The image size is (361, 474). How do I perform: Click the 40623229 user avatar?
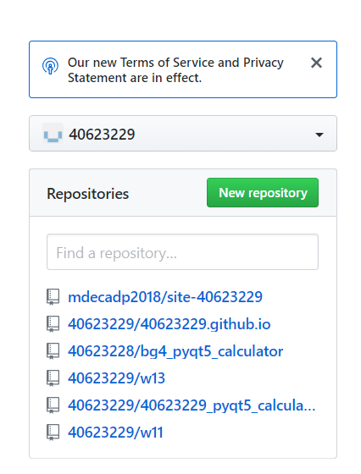click(53, 134)
